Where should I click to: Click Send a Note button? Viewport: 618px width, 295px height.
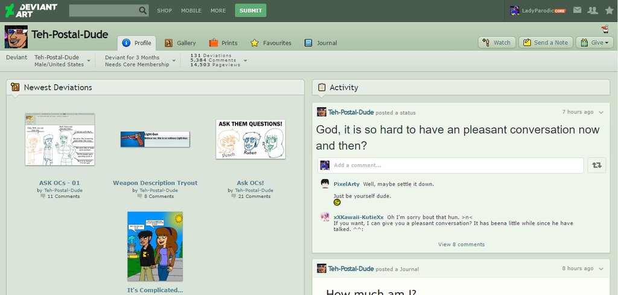pos(545,42)
